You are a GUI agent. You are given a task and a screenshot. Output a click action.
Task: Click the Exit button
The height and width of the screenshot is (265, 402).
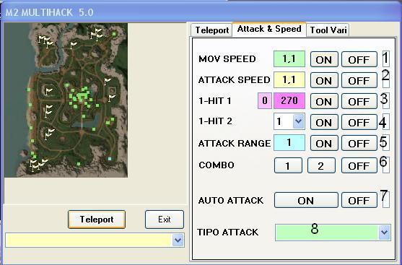coord(165,220)
